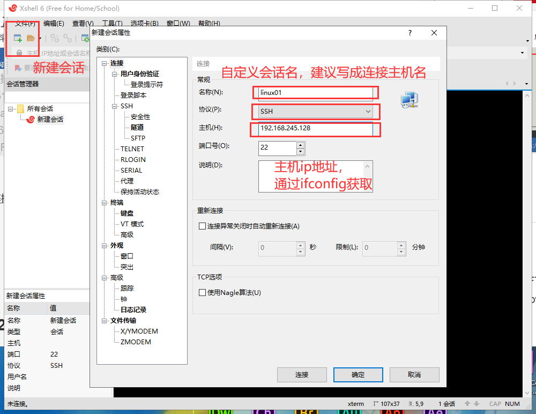Click the new session toolbar icon
Screen dimensions: 536x414
tap(18, 38)
